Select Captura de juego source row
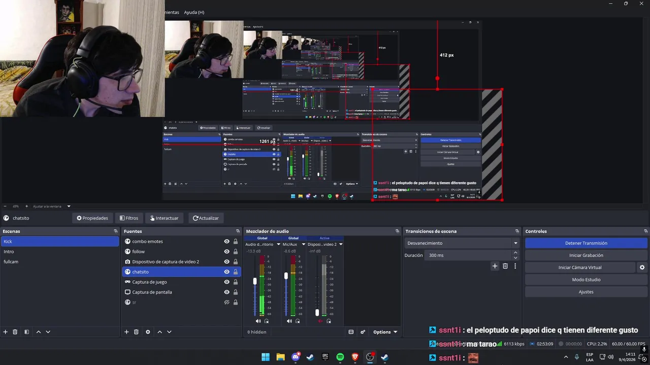Image resolution: width=650 pixels, height=365 pixels. click(181, 282)
